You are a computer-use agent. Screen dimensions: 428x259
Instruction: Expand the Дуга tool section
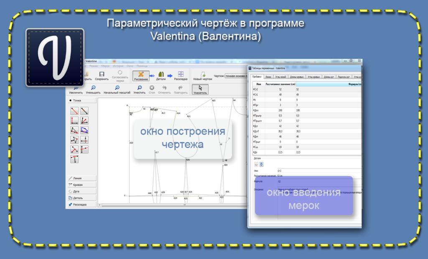[82, 191]
